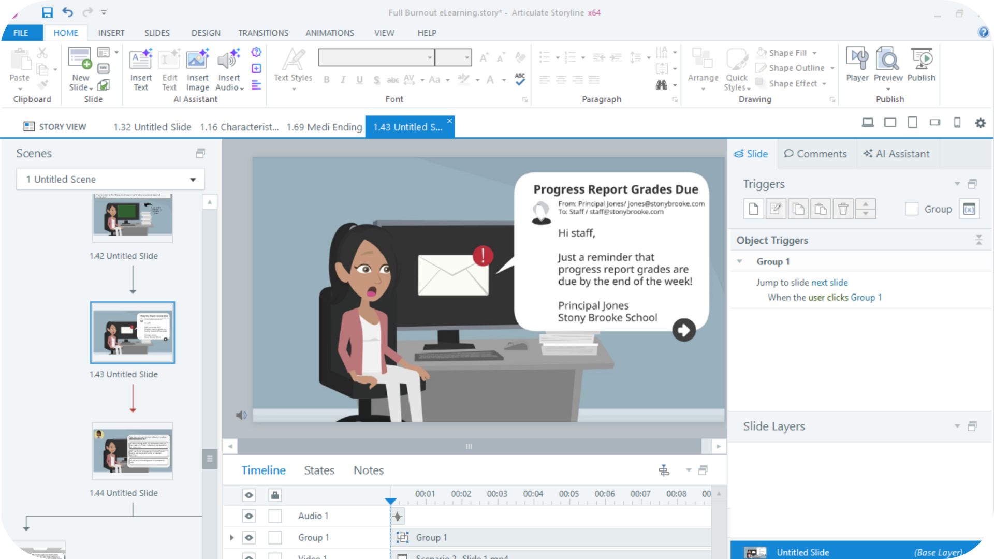The image size is (994, 559).
Task: Click Insert Image AI Assistant icon
Action: 197,60
